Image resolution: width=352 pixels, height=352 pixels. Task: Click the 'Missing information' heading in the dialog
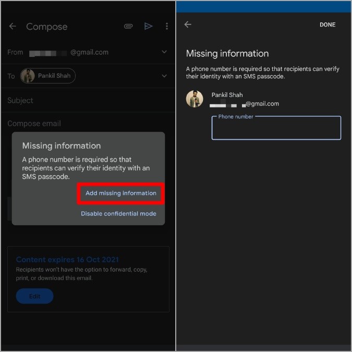(62, 146)
